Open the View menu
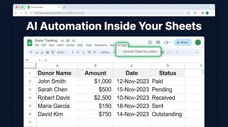The image size is (228, 127). click(x=52, y=45)
